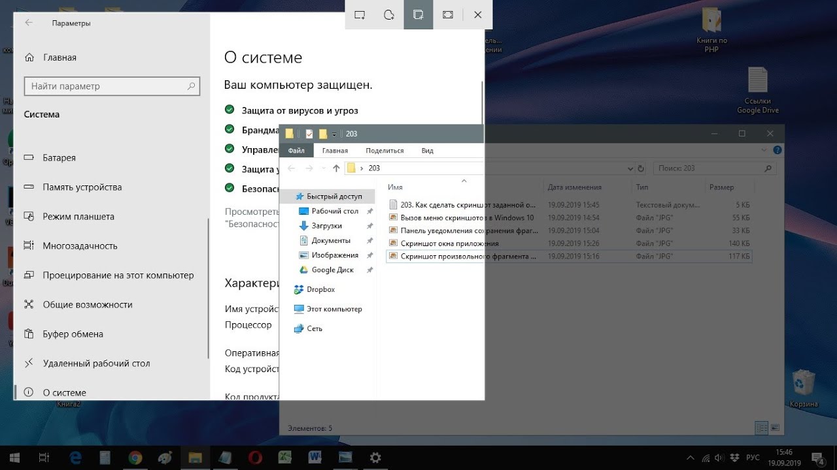Go back with the Settings back arrow
This screenshot has width=837, height=470.
[x=28, y=23]
